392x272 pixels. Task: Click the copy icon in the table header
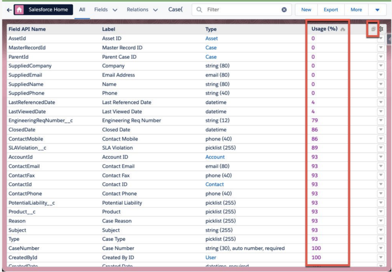(374, 29)
